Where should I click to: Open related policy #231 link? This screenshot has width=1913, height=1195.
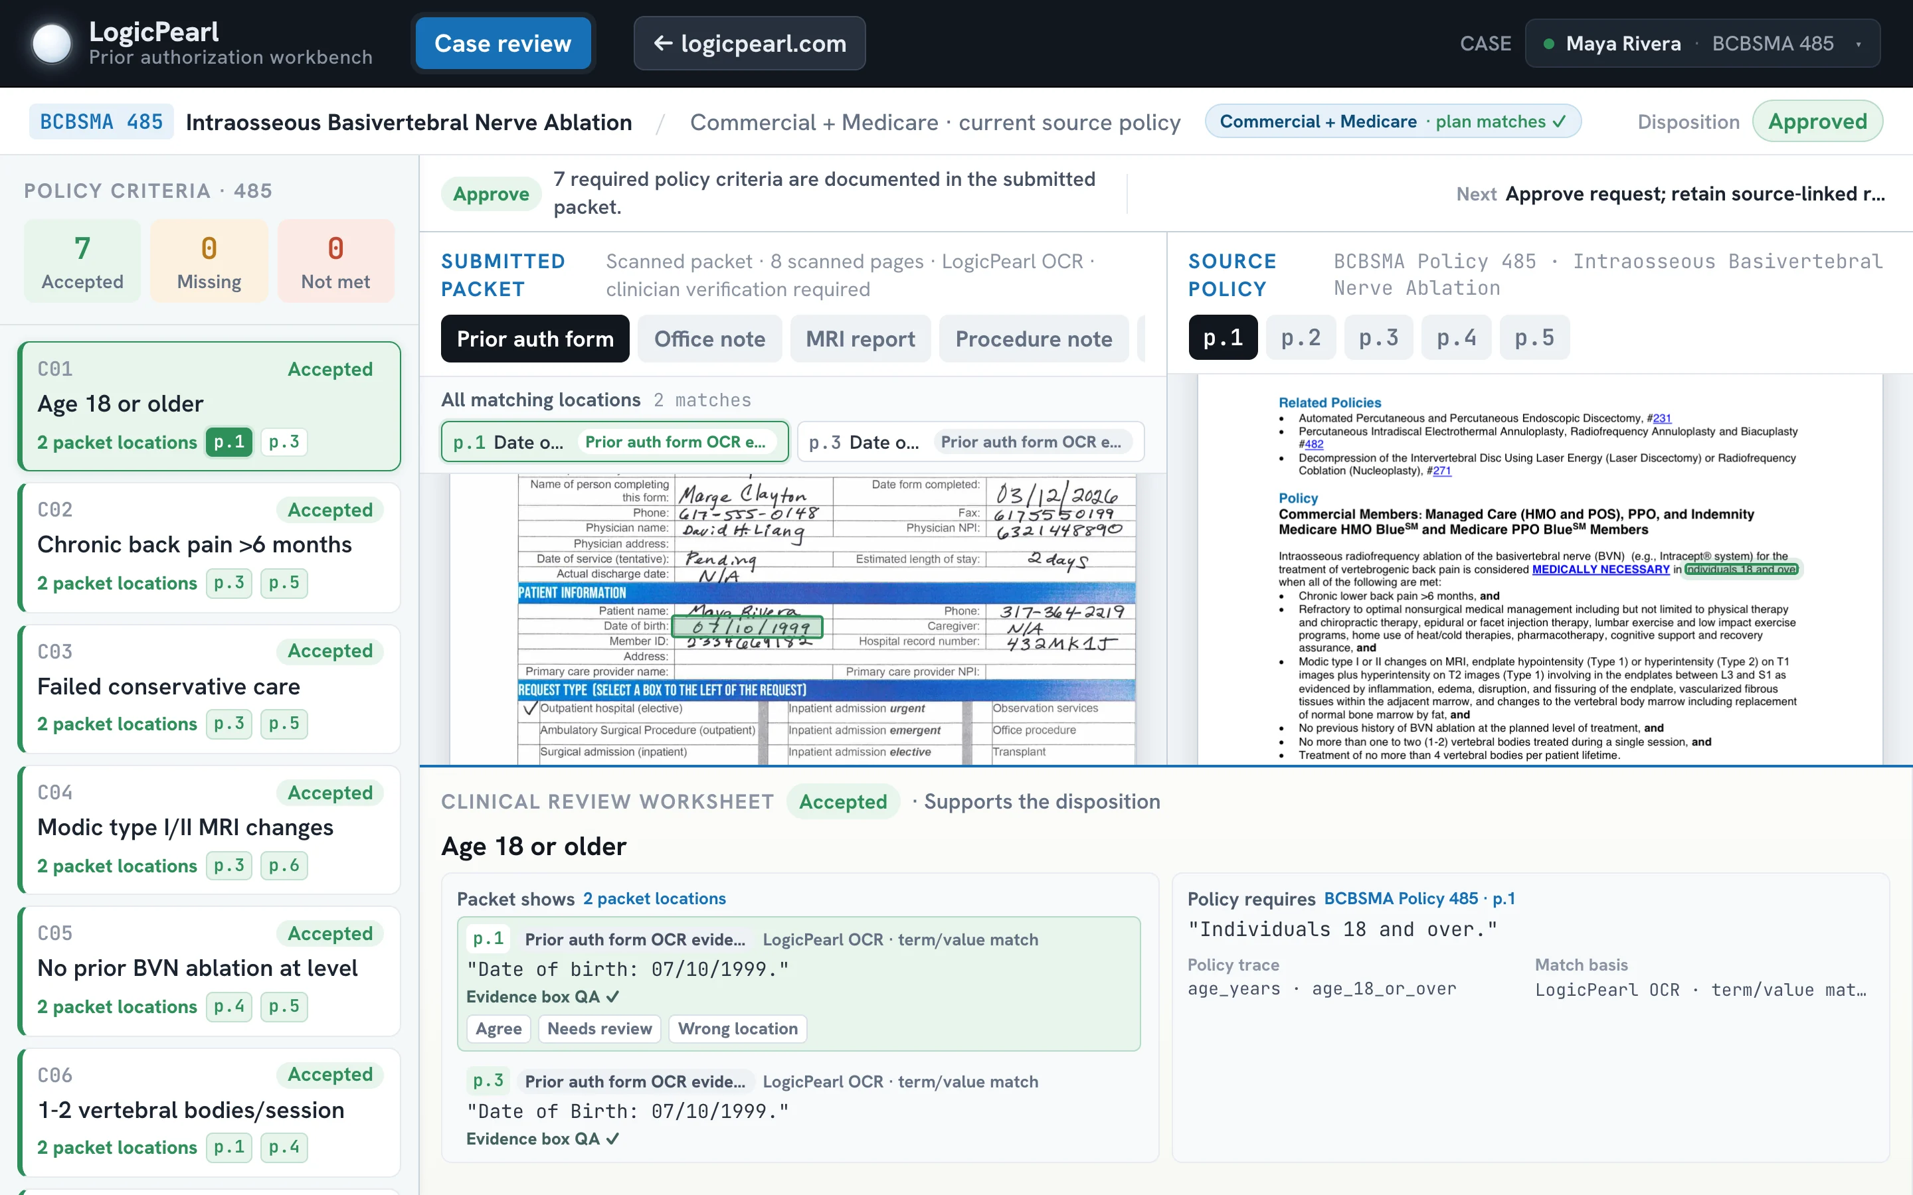point(1663,418)
